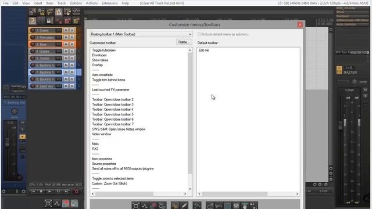This screenshot has width=372, height=209.
Task: Open the MASTER track I/O button
Action: (x=349, y=67)
